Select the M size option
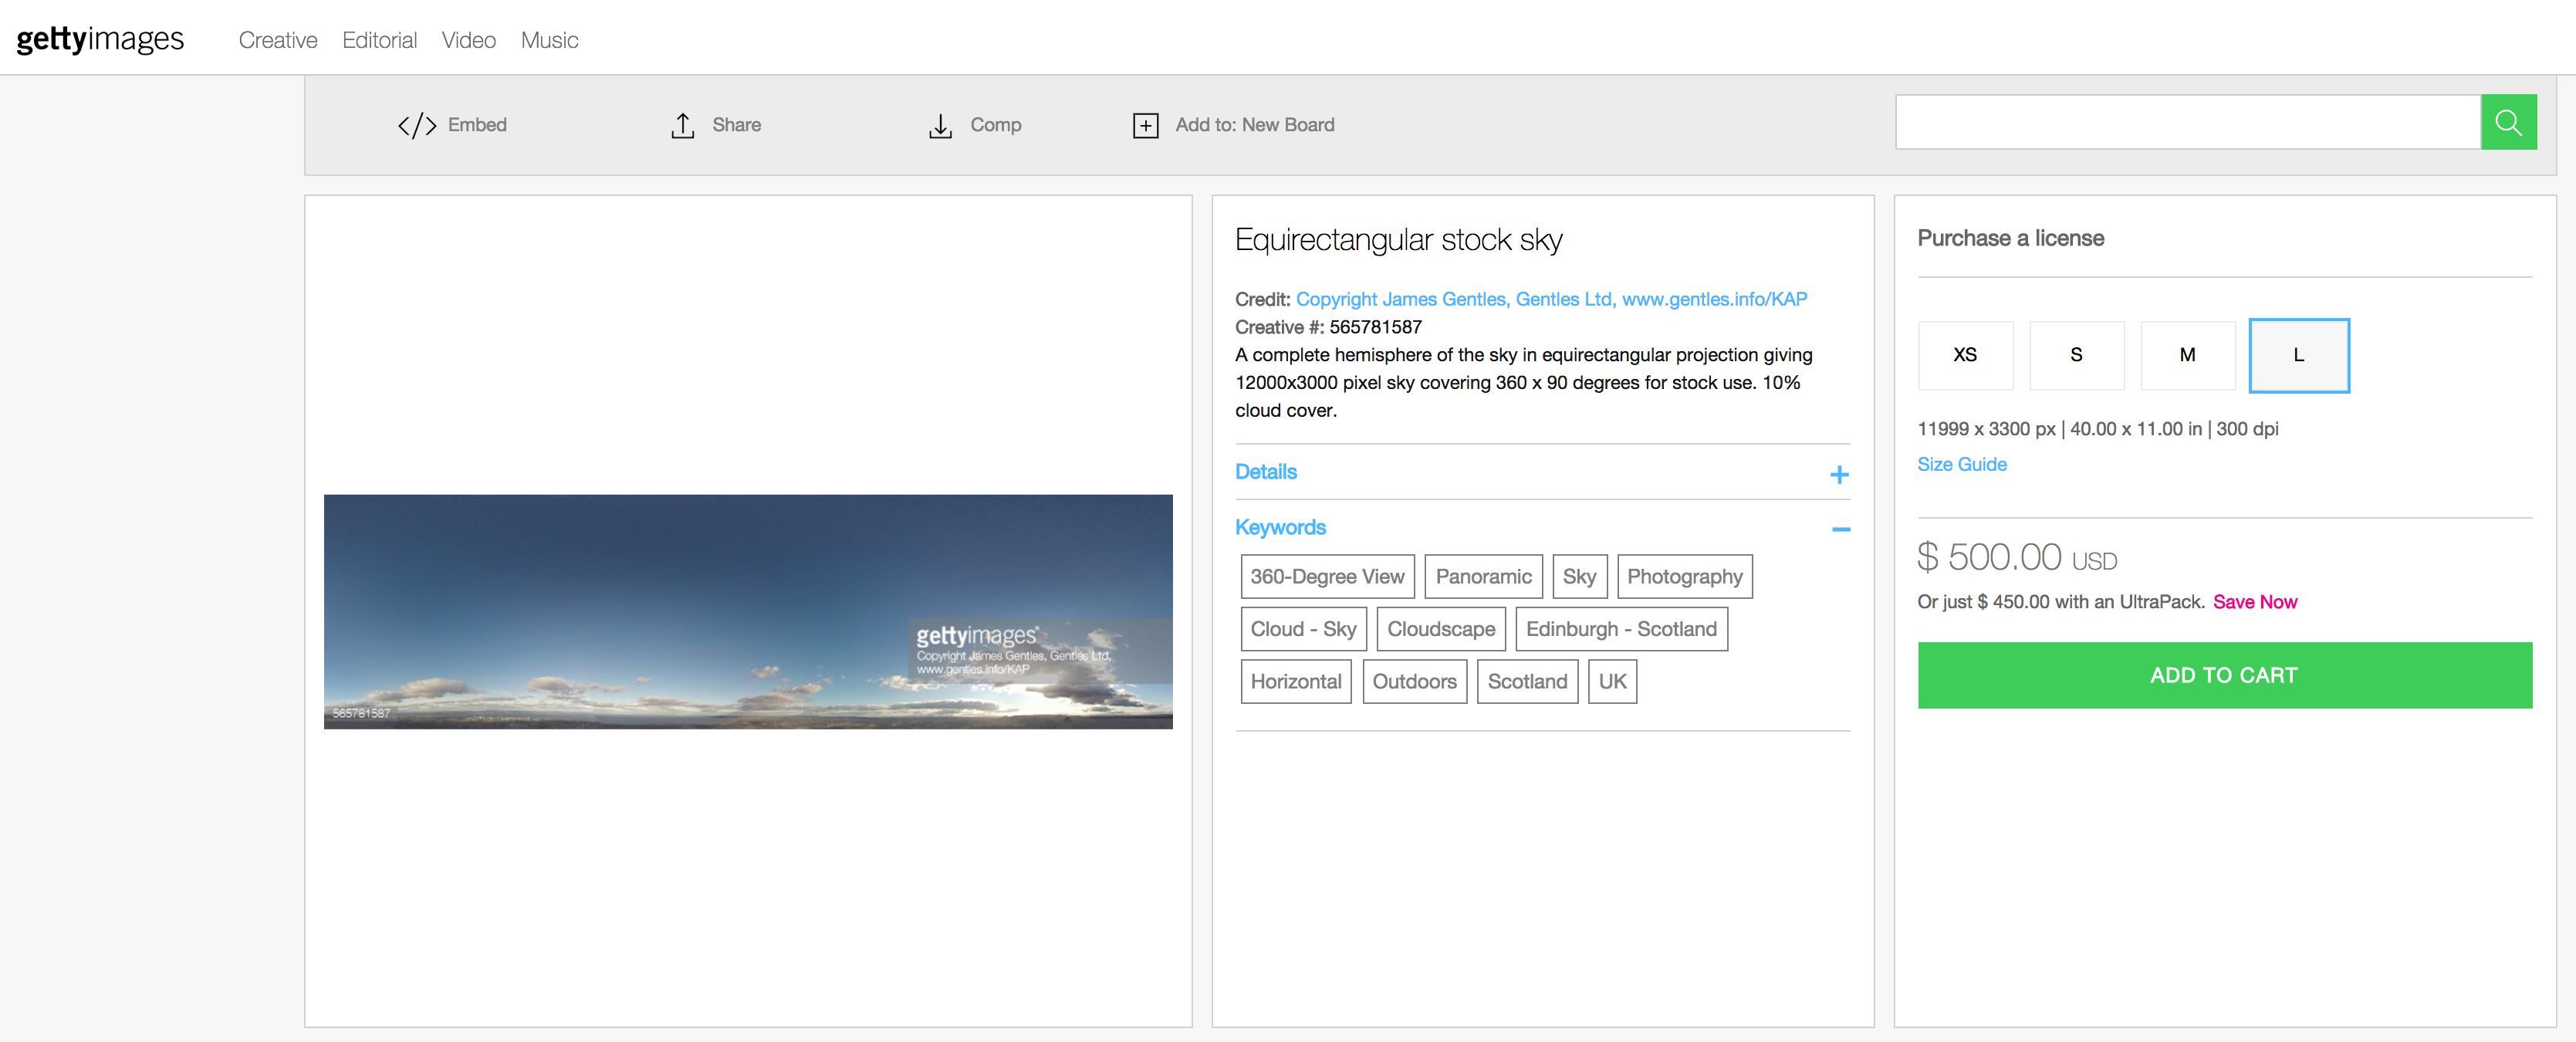The height and width of the screenshot is (1042, 2576). (2187, 355)
